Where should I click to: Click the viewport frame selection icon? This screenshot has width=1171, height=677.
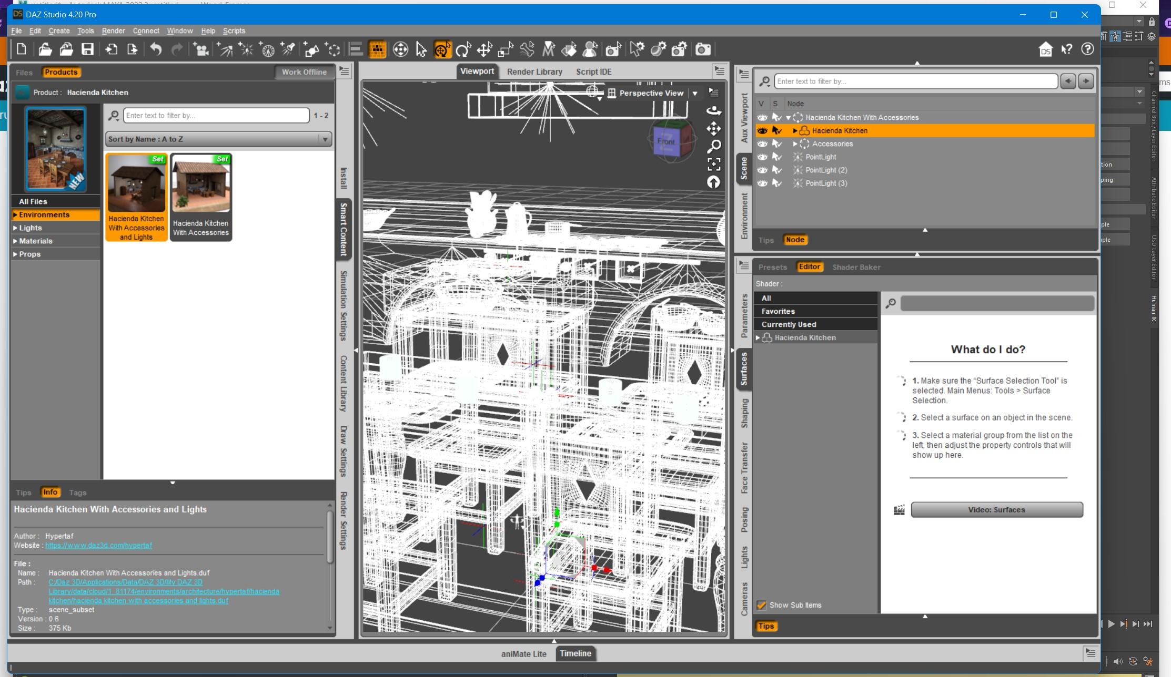(x=714, y=165)
